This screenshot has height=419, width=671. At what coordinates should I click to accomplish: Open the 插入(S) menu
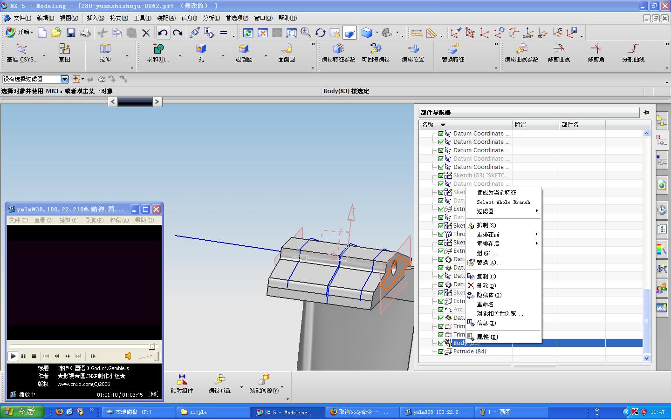tap(95, 18)
